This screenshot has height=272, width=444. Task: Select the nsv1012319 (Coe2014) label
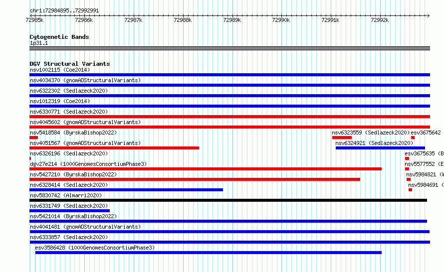click(60, 101)
